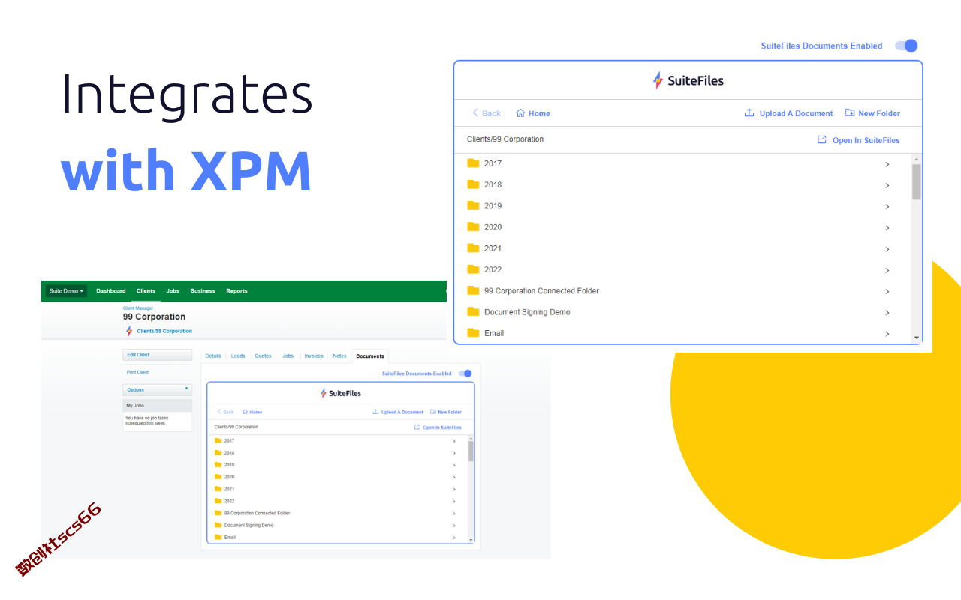The image size is (961, 600).
Task: Click Upload A Document text in large panel
Action: [796, 113]
